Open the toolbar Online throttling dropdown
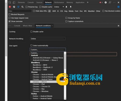This screenshot has height=101, width=121. (x=59, y=7)
